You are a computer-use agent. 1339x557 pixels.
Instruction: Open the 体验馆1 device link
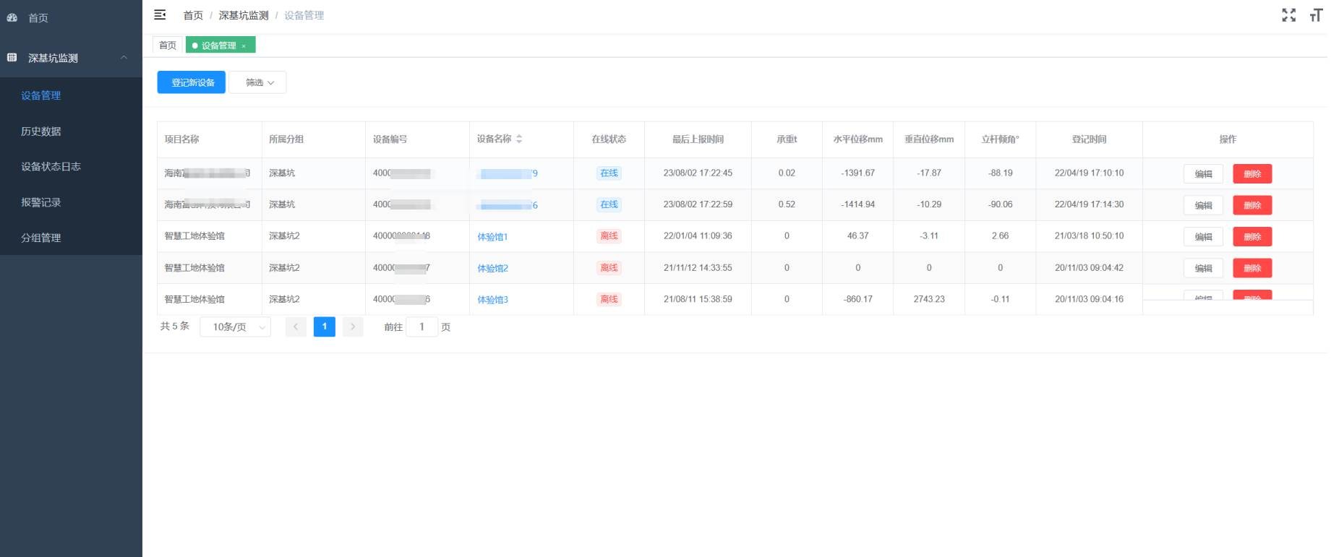492,237
